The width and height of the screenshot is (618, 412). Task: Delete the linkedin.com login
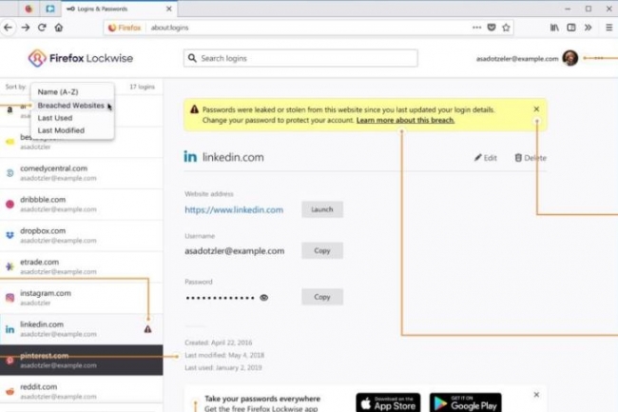[531, 158]
